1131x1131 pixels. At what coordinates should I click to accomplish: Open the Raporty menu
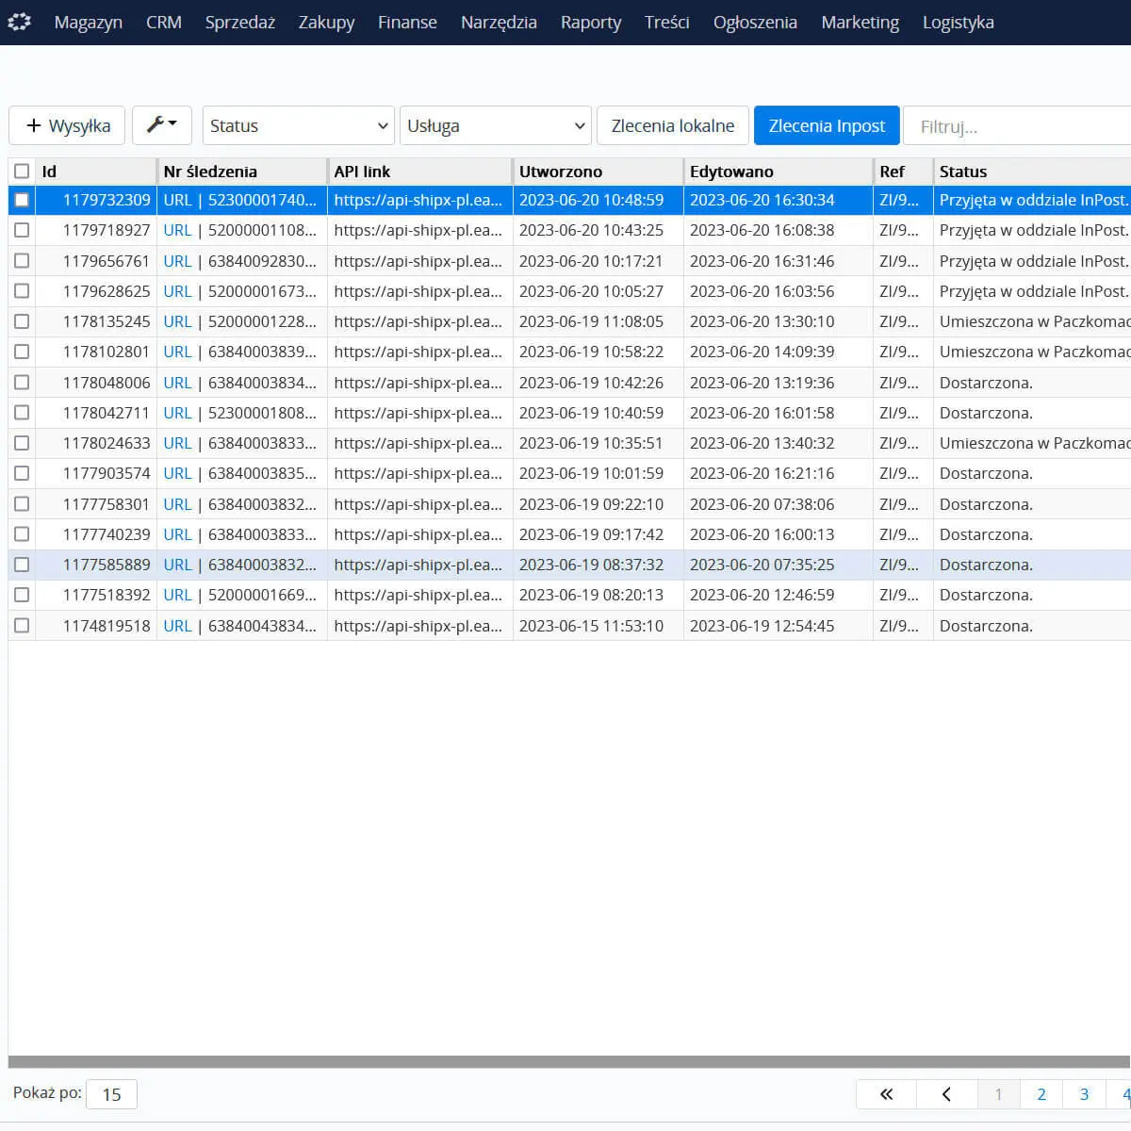(591, 22)
